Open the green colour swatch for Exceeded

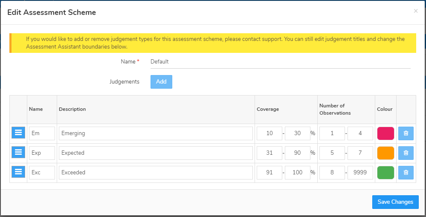tap(385, 173)
